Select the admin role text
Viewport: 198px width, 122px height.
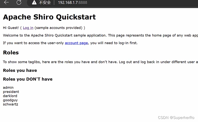8,88
